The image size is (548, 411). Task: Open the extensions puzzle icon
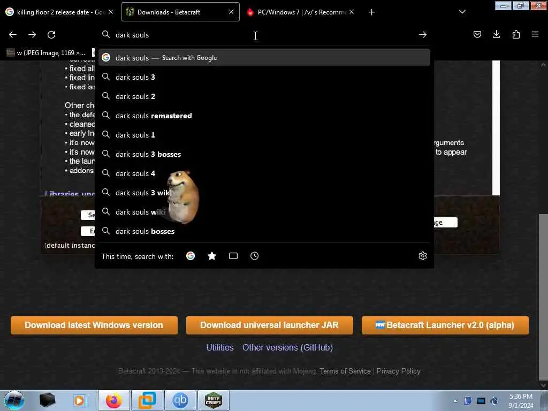[516, 34]
